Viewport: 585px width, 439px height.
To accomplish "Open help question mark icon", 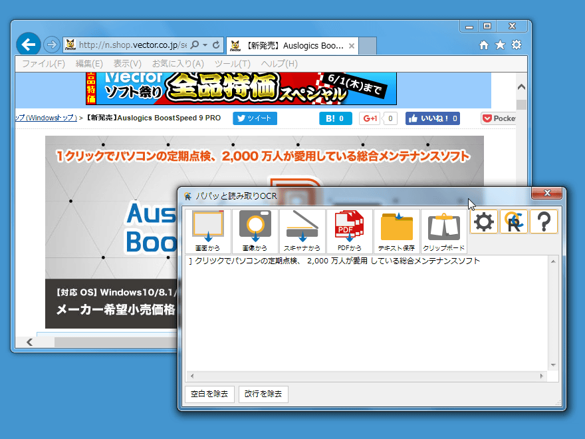I will [544, 221].
